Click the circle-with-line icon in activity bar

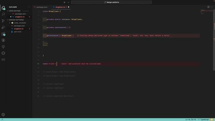click(3, 53)
